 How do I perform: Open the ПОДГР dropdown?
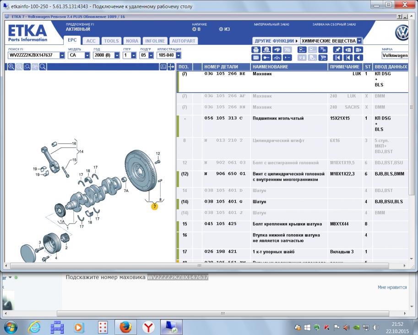tap(151, 55)
